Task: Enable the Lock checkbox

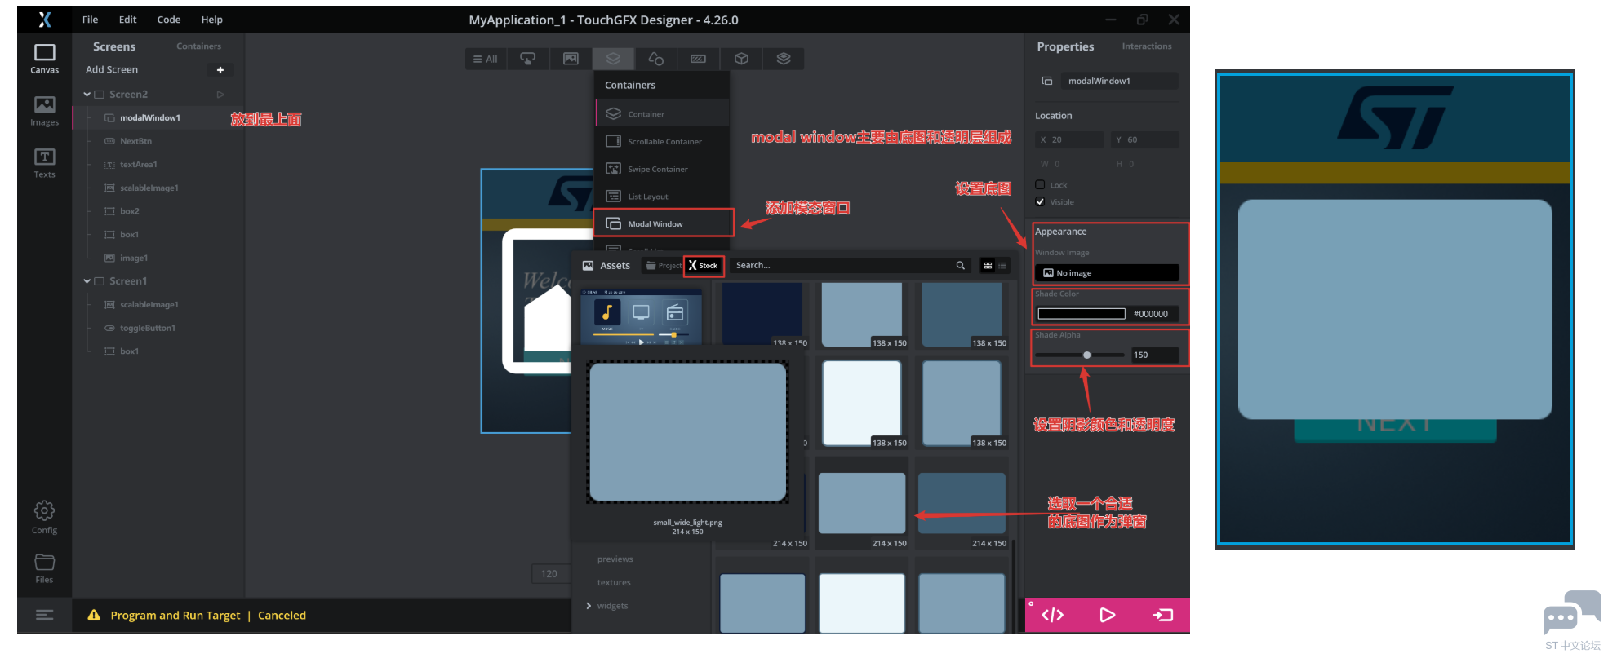Action: click(1040, 185)
